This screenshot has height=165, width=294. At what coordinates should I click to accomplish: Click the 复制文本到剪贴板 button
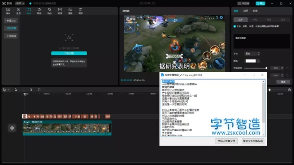coord(253,141)
